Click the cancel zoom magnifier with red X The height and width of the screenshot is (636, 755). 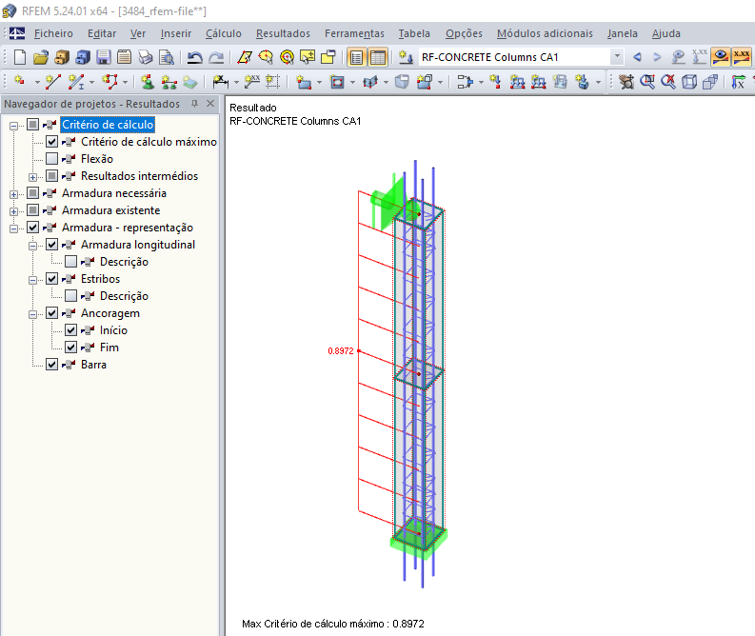(x=668, y=82)
